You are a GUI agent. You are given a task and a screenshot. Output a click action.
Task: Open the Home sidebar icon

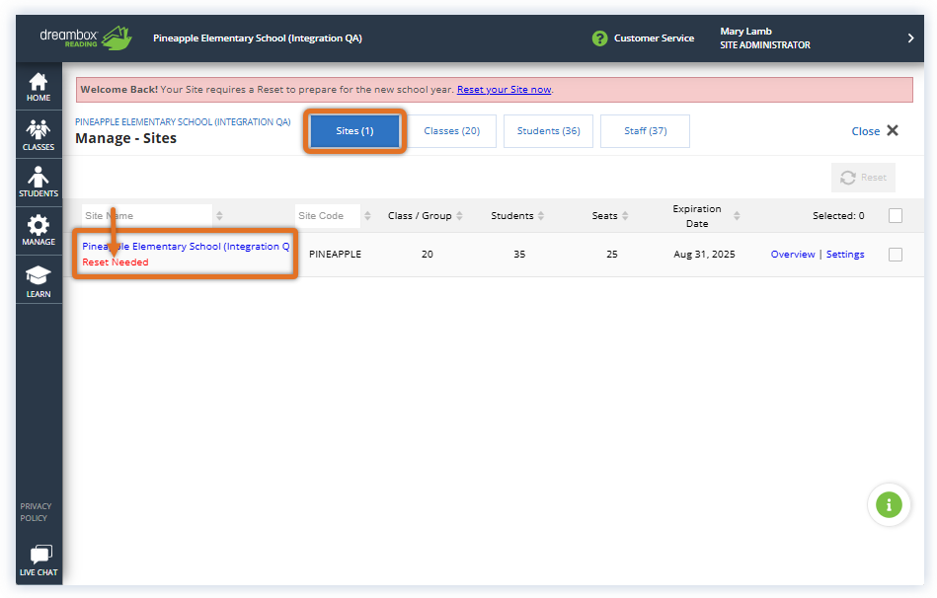[39, 87]
